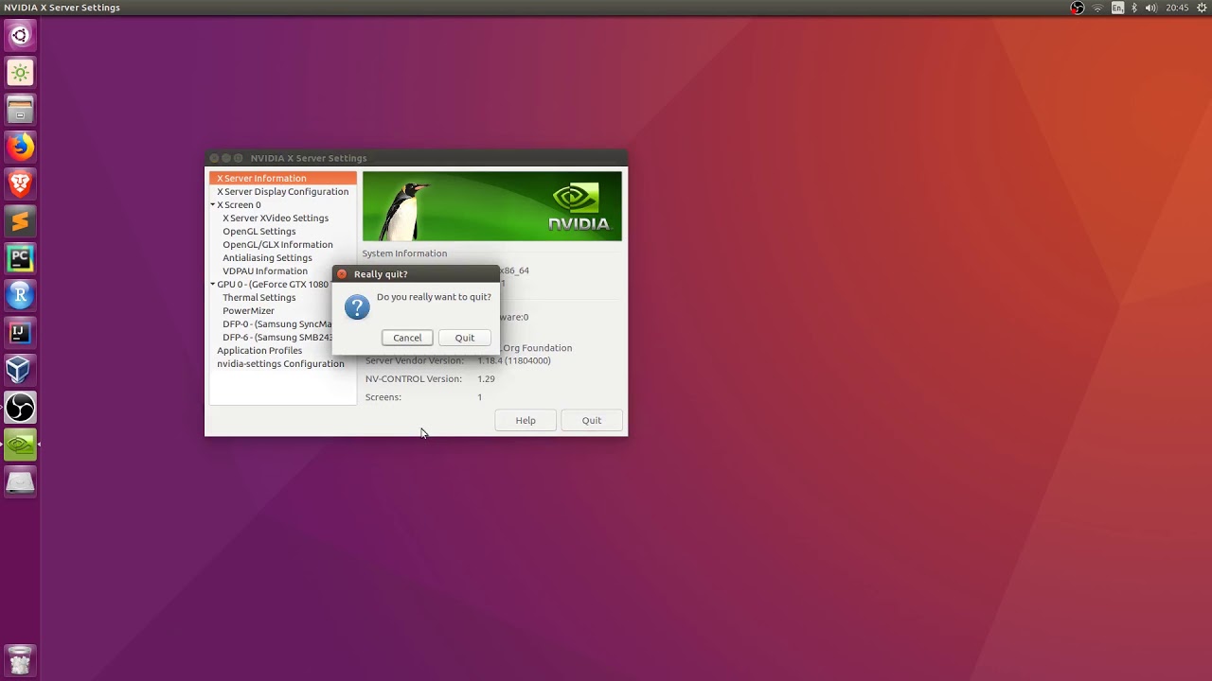Screen dimensions: 1212x681
Task: Collapse the X Screen 0 tree node
Action: (213, 205)
